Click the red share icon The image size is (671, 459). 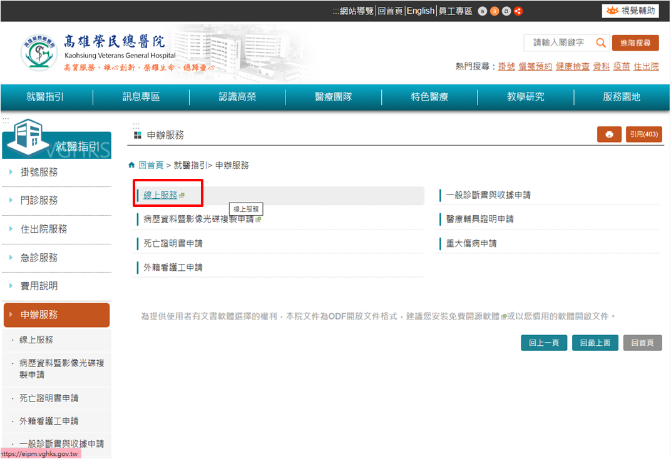click(518, 11)
